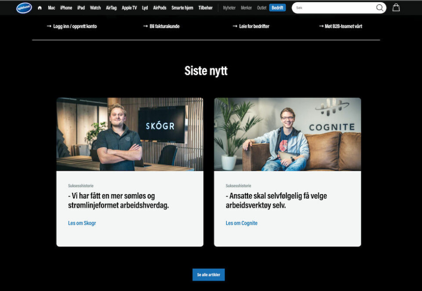Click the Siste nytt heading
The height and width of the screenshot is (291, 422).
tap(206, 71)
